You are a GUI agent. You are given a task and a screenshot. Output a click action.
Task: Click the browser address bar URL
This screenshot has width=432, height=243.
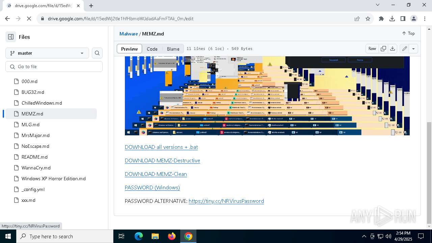[120, 19]
